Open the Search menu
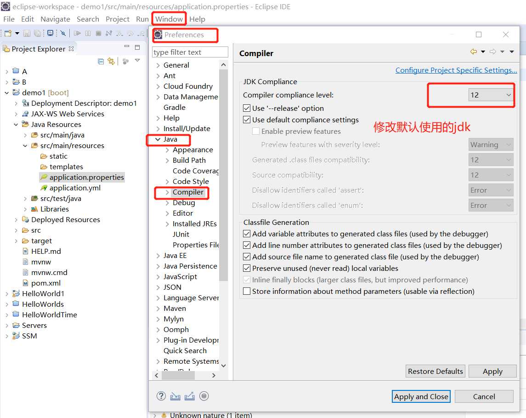 pos(88,19)
